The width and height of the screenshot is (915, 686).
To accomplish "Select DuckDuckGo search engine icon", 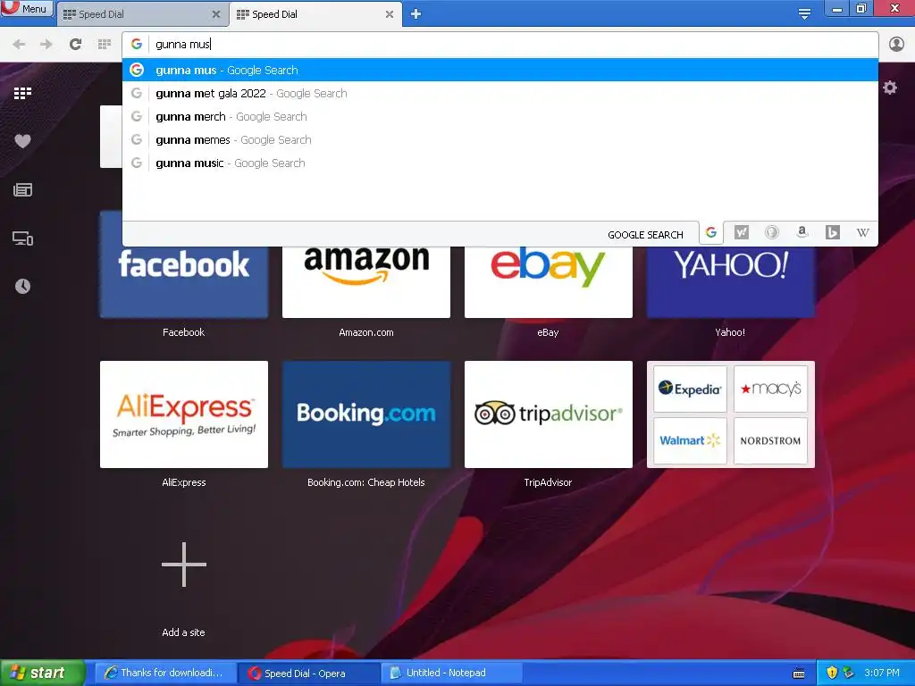I will 771,233.
